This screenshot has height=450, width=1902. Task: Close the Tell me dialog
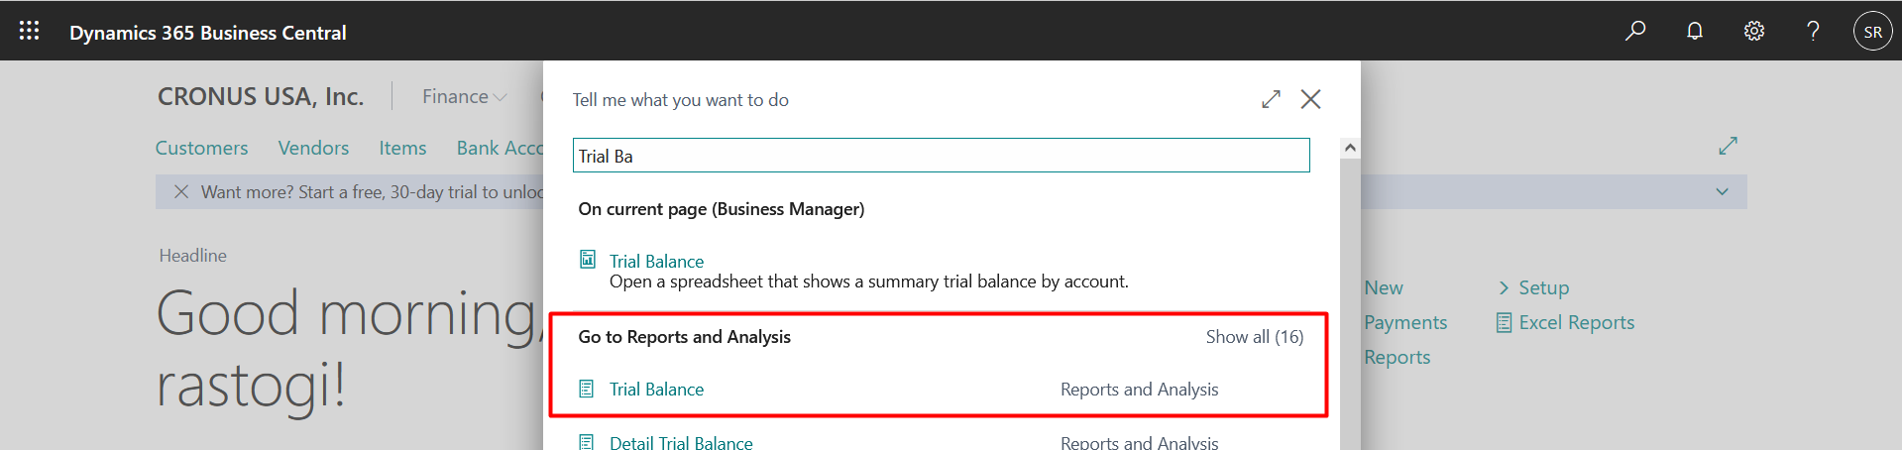click(x=1310, y=99)
